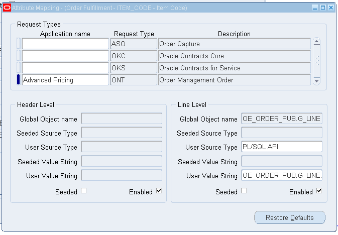Toggle the Line Level Seeded checkbox

244,191
